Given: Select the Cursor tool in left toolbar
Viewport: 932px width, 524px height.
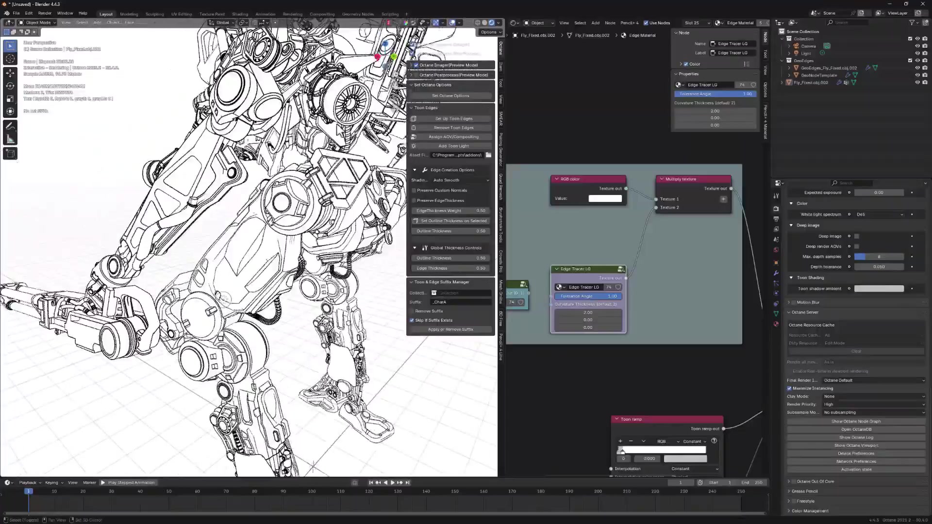Looking at the screenshot, I should 10,59.
